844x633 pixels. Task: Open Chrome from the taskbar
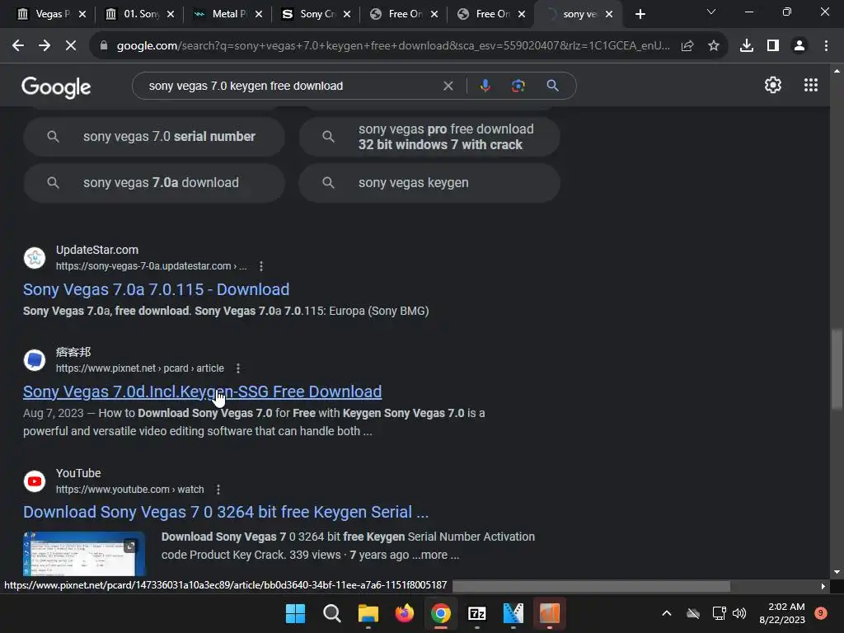[x=440, y=613]
